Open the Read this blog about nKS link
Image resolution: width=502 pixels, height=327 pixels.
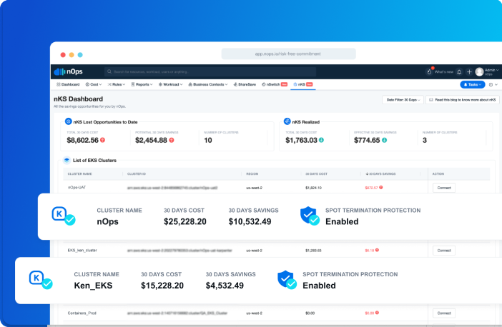[462, 100]
